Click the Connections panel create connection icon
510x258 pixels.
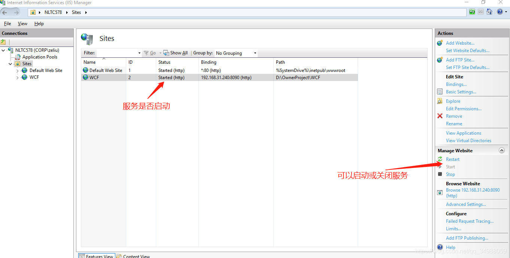click(x=3, y=42)
